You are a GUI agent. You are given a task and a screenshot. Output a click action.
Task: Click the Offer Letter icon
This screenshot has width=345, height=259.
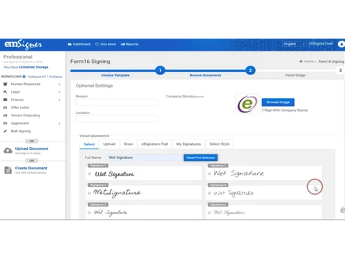6,108
